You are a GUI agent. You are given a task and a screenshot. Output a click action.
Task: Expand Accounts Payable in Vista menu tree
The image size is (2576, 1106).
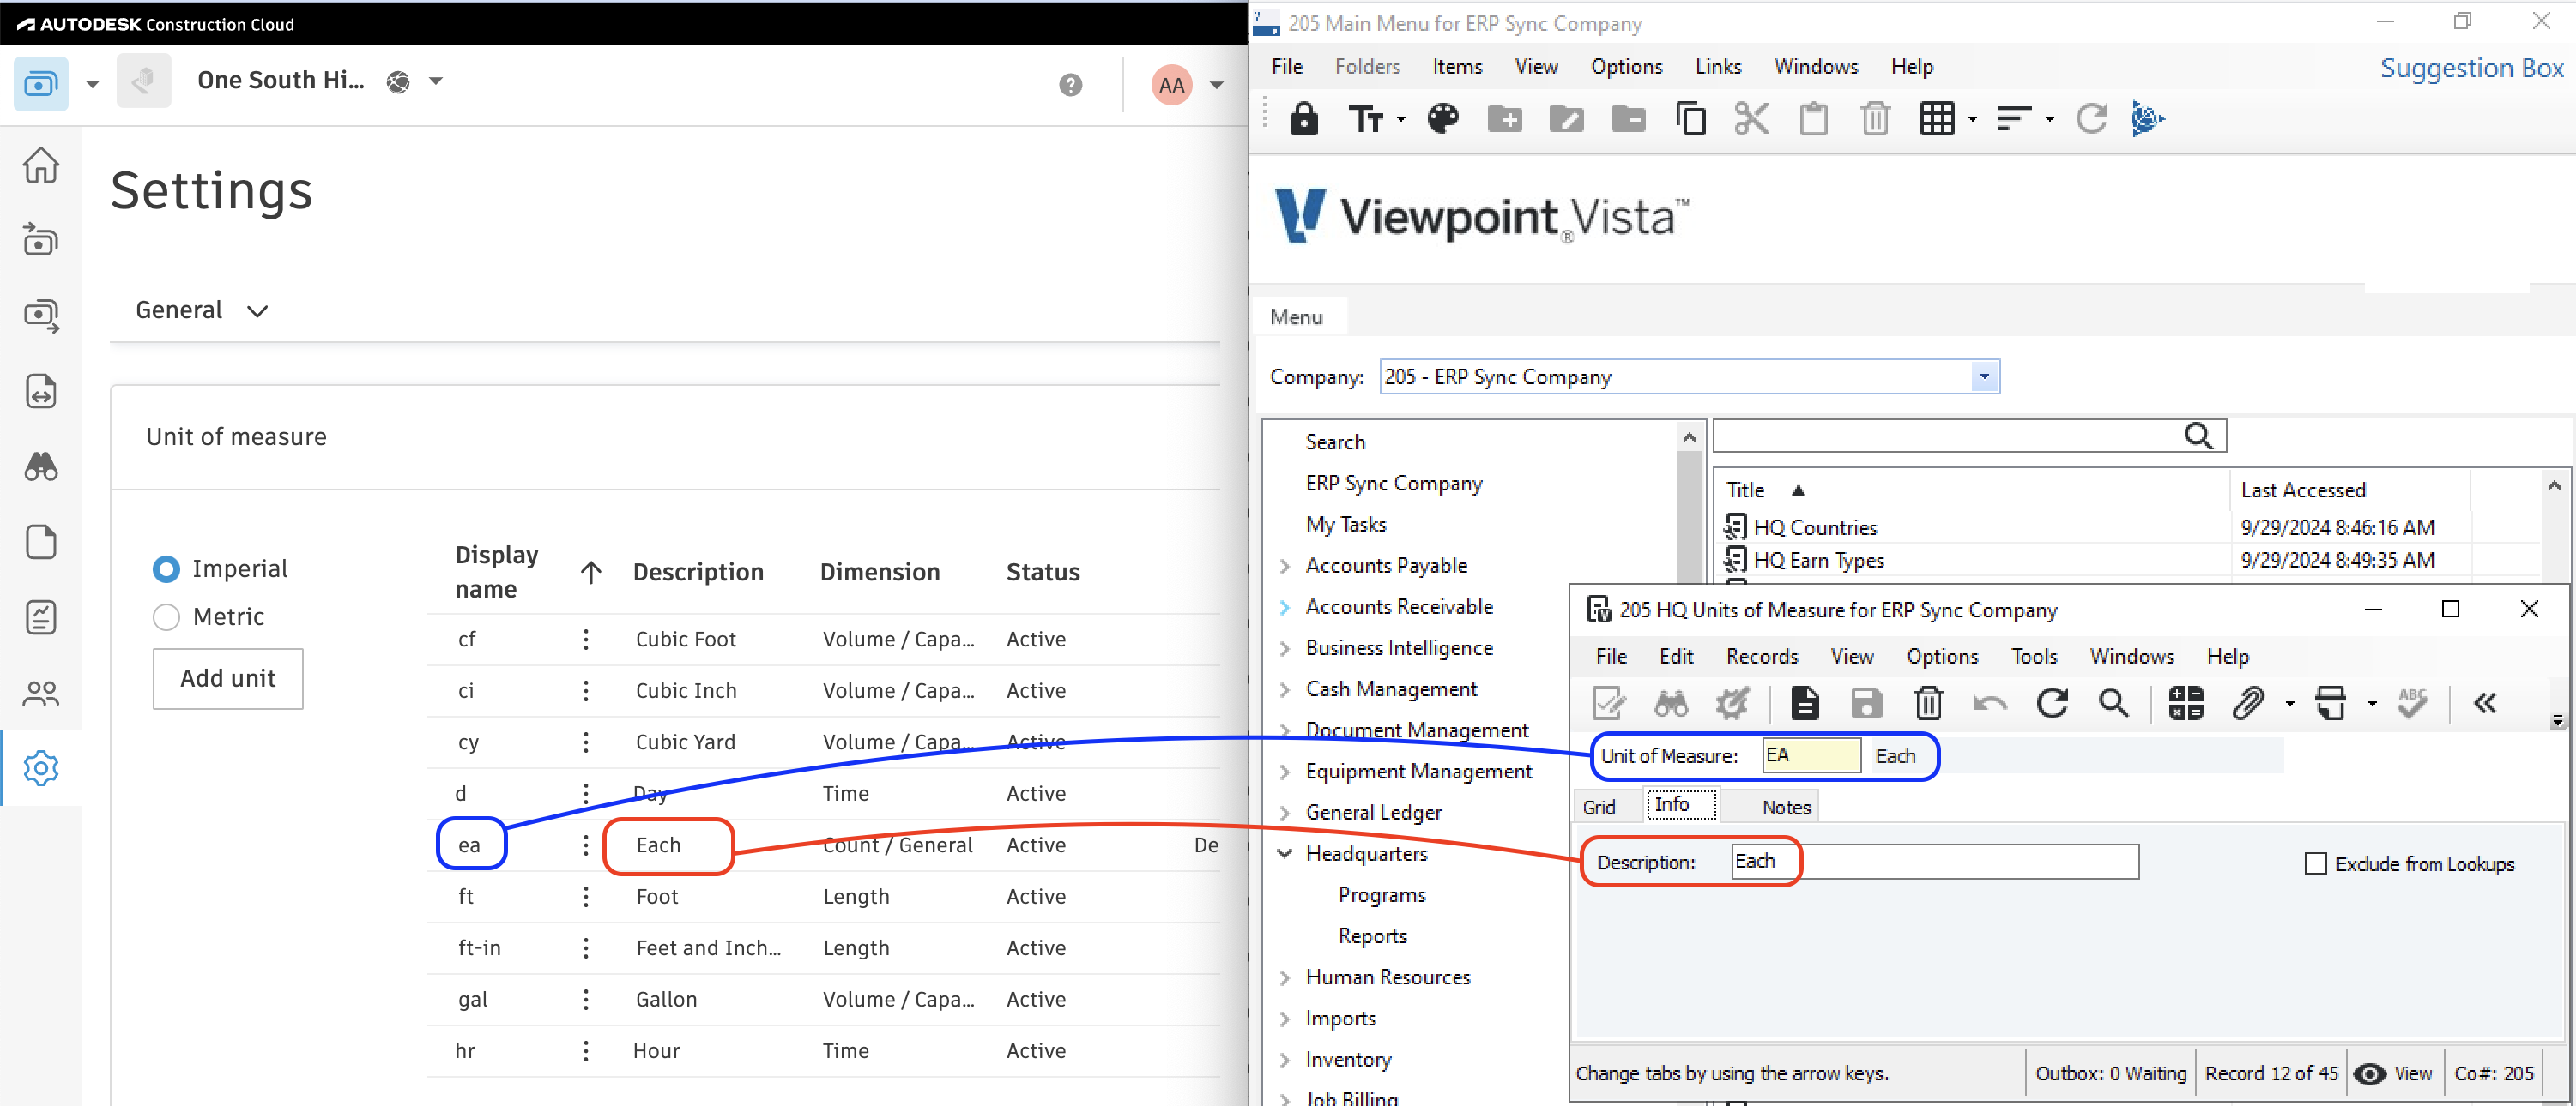(1285, 567)
